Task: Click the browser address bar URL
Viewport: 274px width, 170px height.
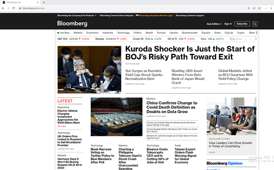Action: point(33,8)
